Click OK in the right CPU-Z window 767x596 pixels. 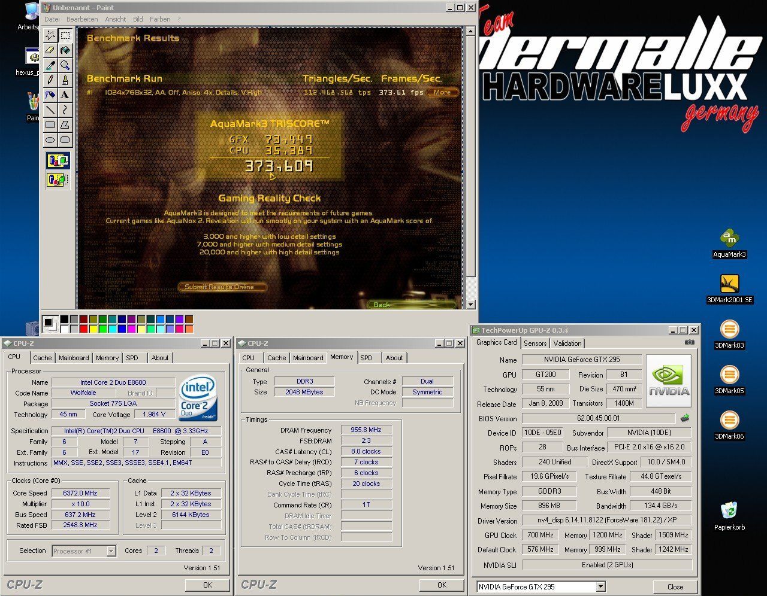point(442,585)
